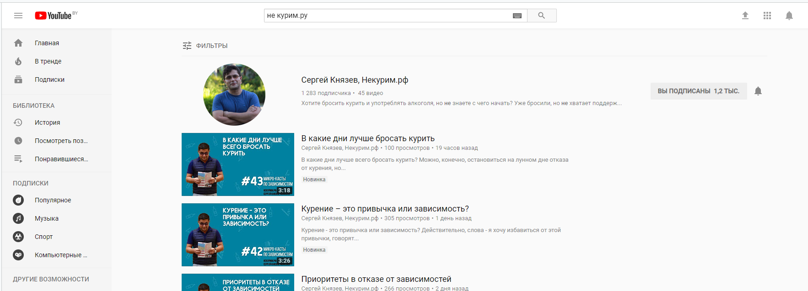Click Новинка badge under second video
Screen dimensions: 808x291
pyautogui.click(x=314, y=250)
